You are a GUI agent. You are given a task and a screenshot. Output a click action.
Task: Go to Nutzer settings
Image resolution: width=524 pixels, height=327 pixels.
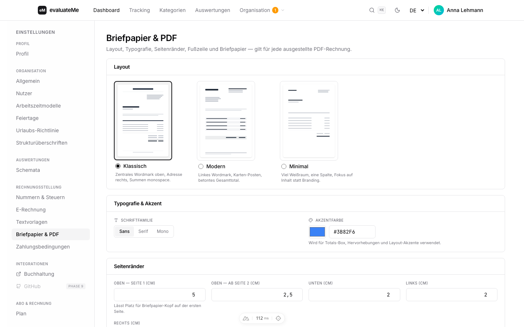(51, 93)
